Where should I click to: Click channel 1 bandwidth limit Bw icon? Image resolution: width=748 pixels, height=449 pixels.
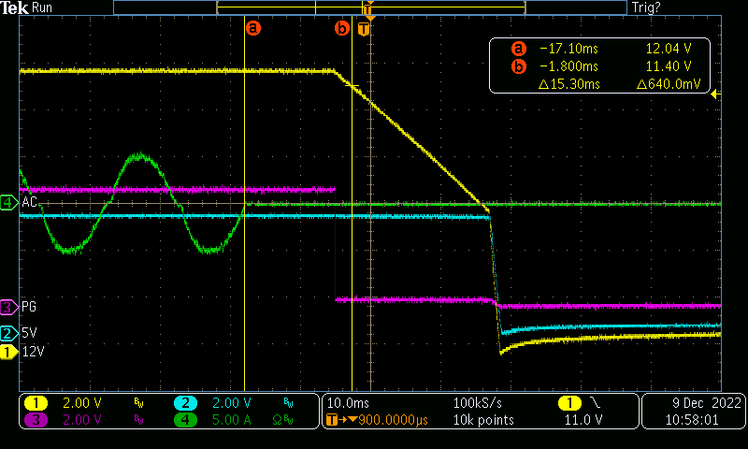(x=138, y=404)
